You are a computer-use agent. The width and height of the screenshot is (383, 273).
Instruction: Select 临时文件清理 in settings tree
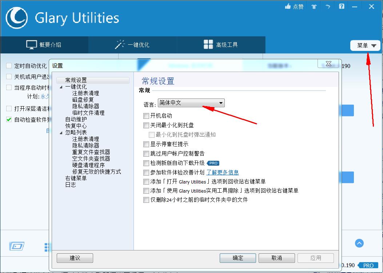coord(88,113)
